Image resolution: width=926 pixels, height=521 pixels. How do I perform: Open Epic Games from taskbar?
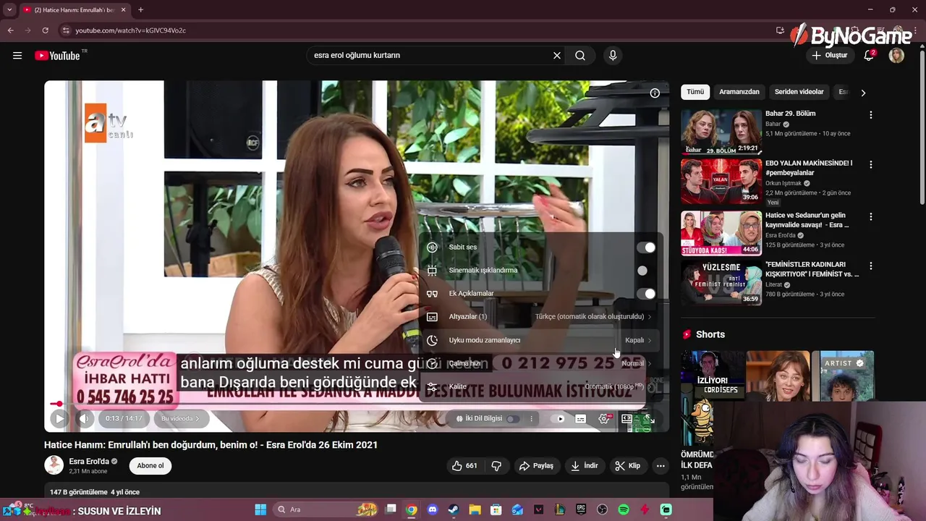point(581,509)
